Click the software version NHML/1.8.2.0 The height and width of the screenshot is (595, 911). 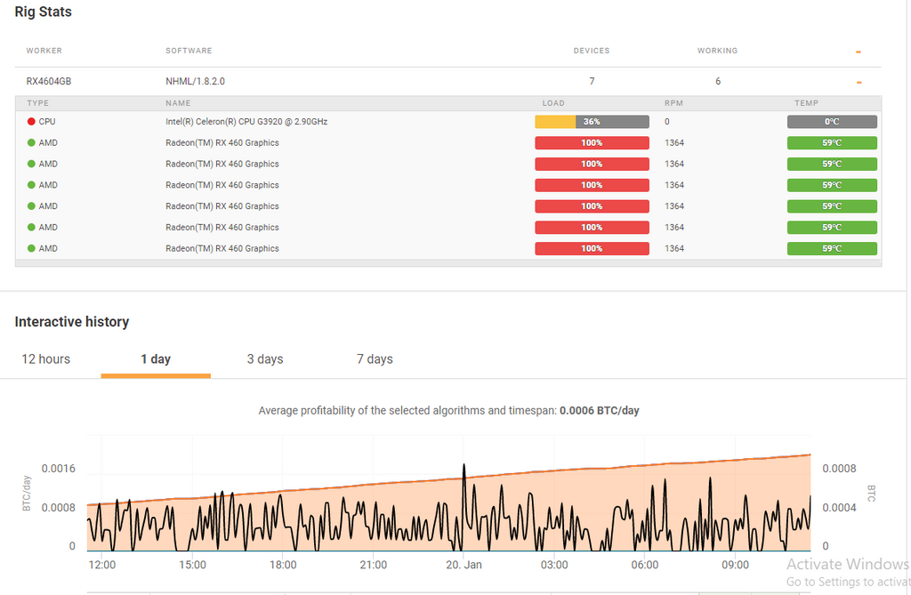coord(195,81)
